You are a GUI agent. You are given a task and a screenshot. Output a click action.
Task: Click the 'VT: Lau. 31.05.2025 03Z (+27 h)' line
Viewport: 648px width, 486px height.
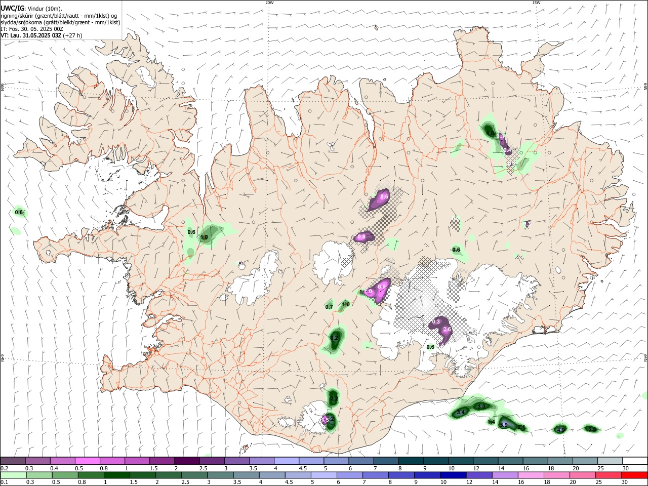click(42, 35)
